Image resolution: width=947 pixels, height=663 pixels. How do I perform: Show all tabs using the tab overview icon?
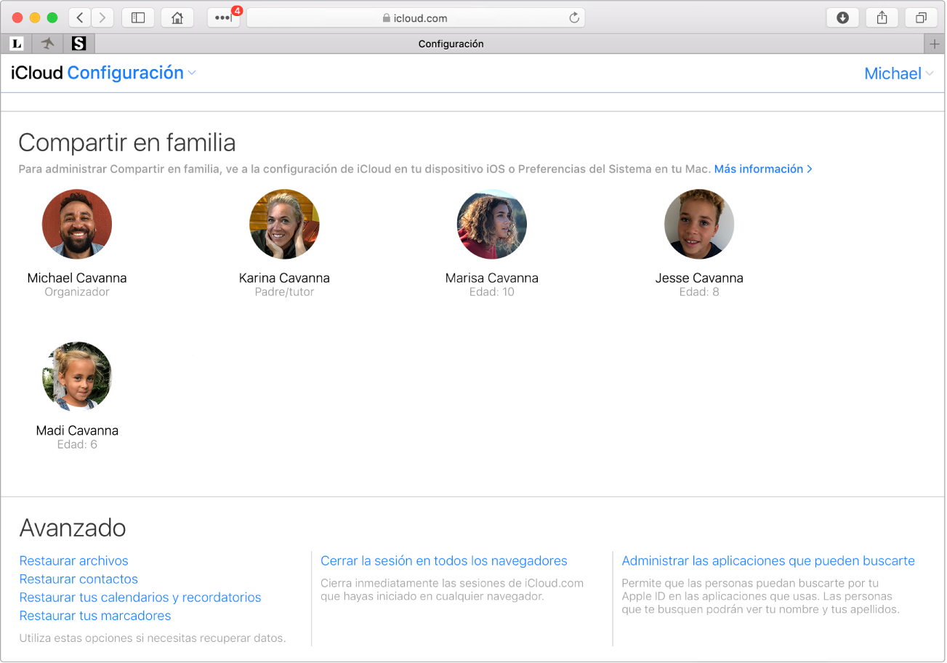tap(921, 17)
